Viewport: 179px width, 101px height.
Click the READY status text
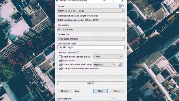pyautogui.click(x=91, y=84)
